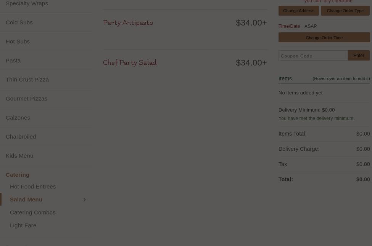Open the Hot Subs category
This screenshot has height=246, width=372.
coord(18,42)
